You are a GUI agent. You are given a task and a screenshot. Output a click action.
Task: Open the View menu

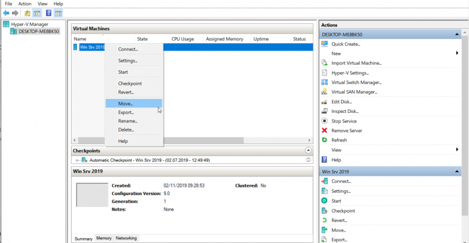tap(43, 4)
